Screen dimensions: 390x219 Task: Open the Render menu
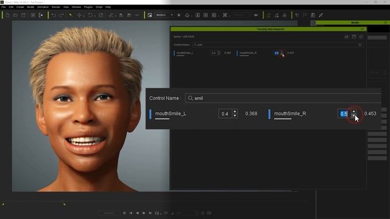pyautogui.click(x=55, y=7)
